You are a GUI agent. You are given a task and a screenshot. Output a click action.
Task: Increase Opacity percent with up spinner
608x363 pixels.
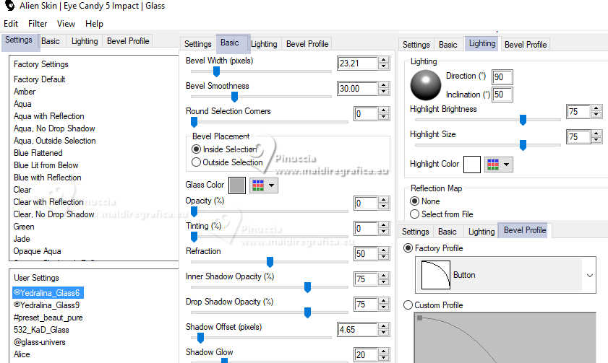point(383,200)
